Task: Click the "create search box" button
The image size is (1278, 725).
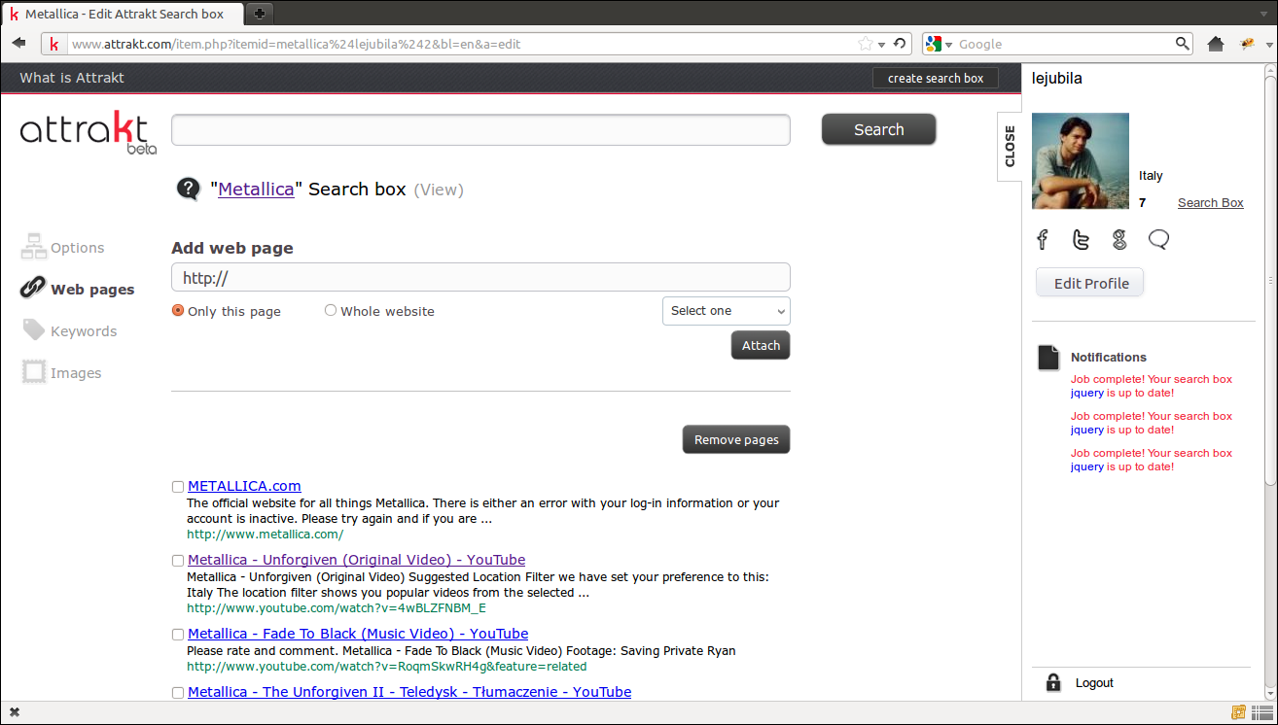Action: pos(936,78)
